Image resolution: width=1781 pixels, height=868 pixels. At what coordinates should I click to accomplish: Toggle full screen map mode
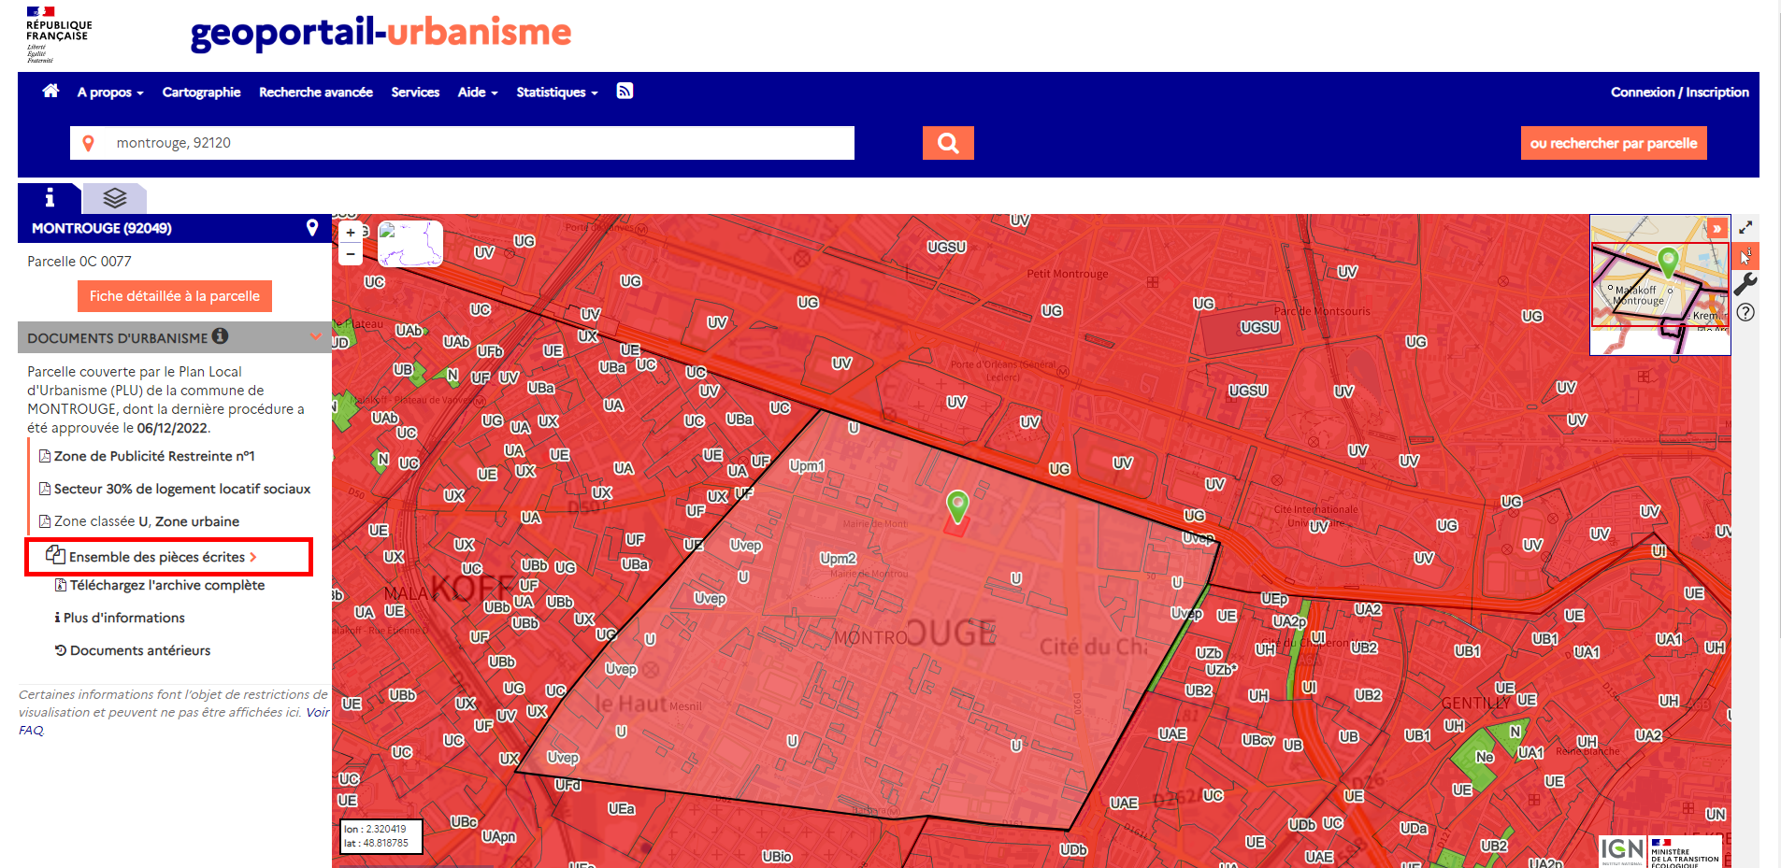(1745, 227)
